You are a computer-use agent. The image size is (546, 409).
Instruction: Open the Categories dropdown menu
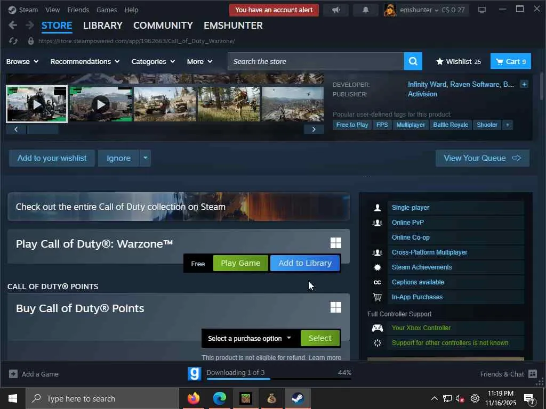click(153, 62)
